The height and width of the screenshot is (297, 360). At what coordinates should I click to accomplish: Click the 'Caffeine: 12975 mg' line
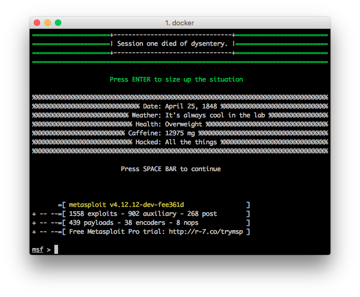[x=162, y=133]
